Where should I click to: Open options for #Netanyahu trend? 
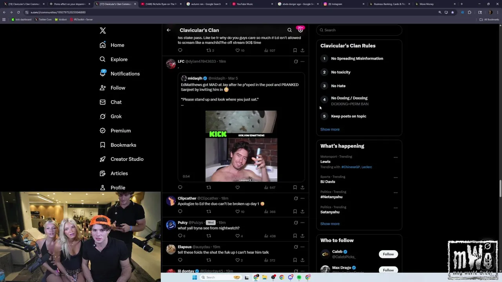coord(395,193)
